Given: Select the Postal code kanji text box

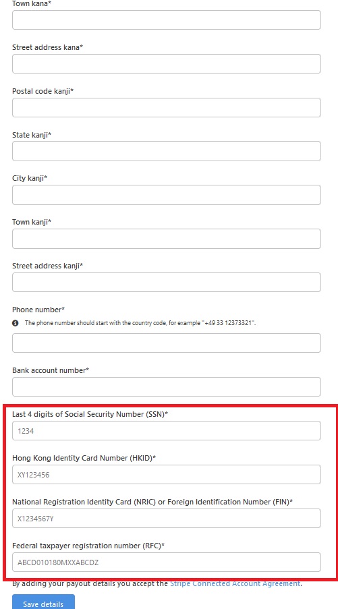Looking at the screenshot, I should pos(167,108).
